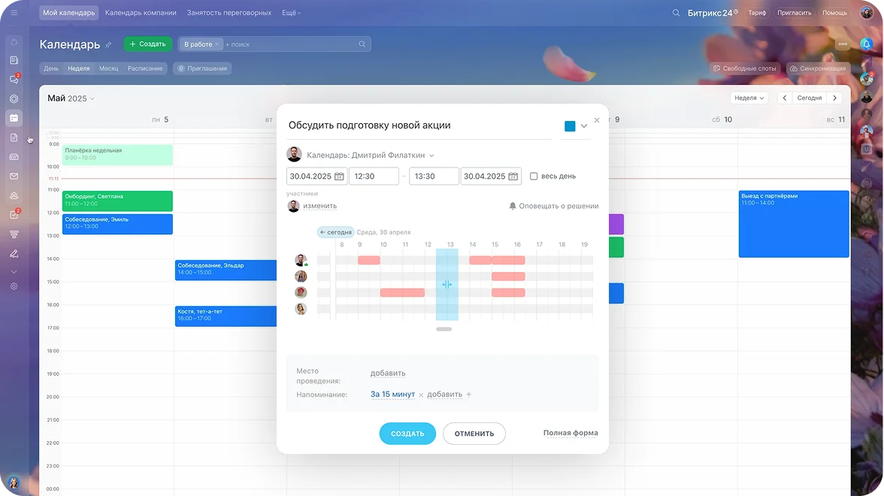Enable the 'весь день' checkbox
884x496 pixels.
534,177
